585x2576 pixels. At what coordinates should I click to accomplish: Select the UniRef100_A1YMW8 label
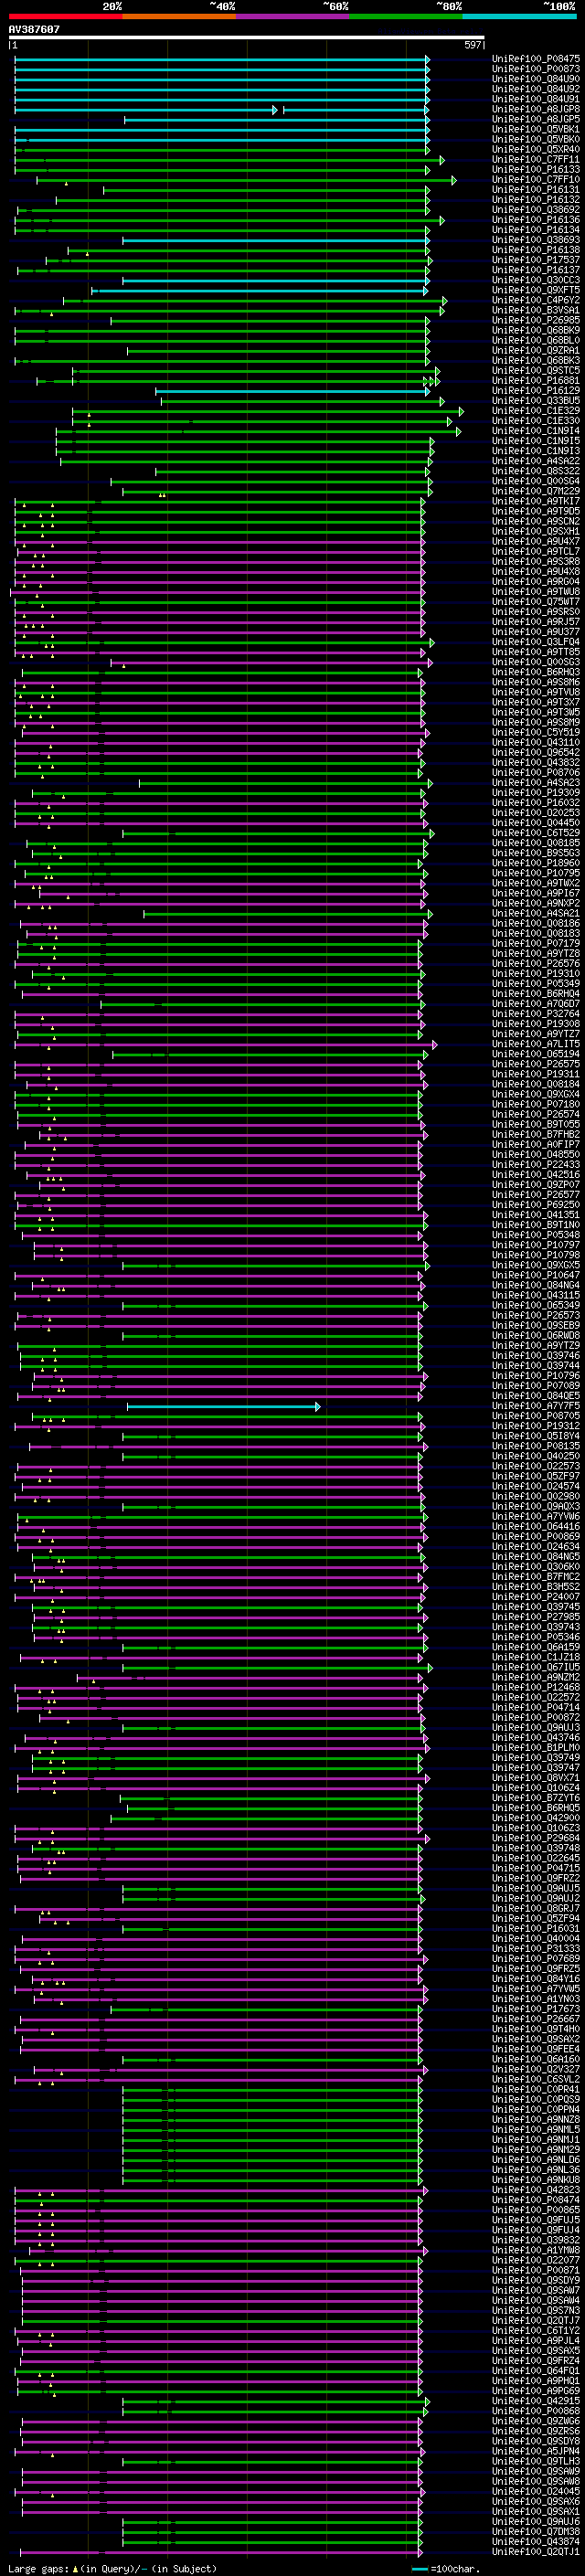[x=536, y=2250]
